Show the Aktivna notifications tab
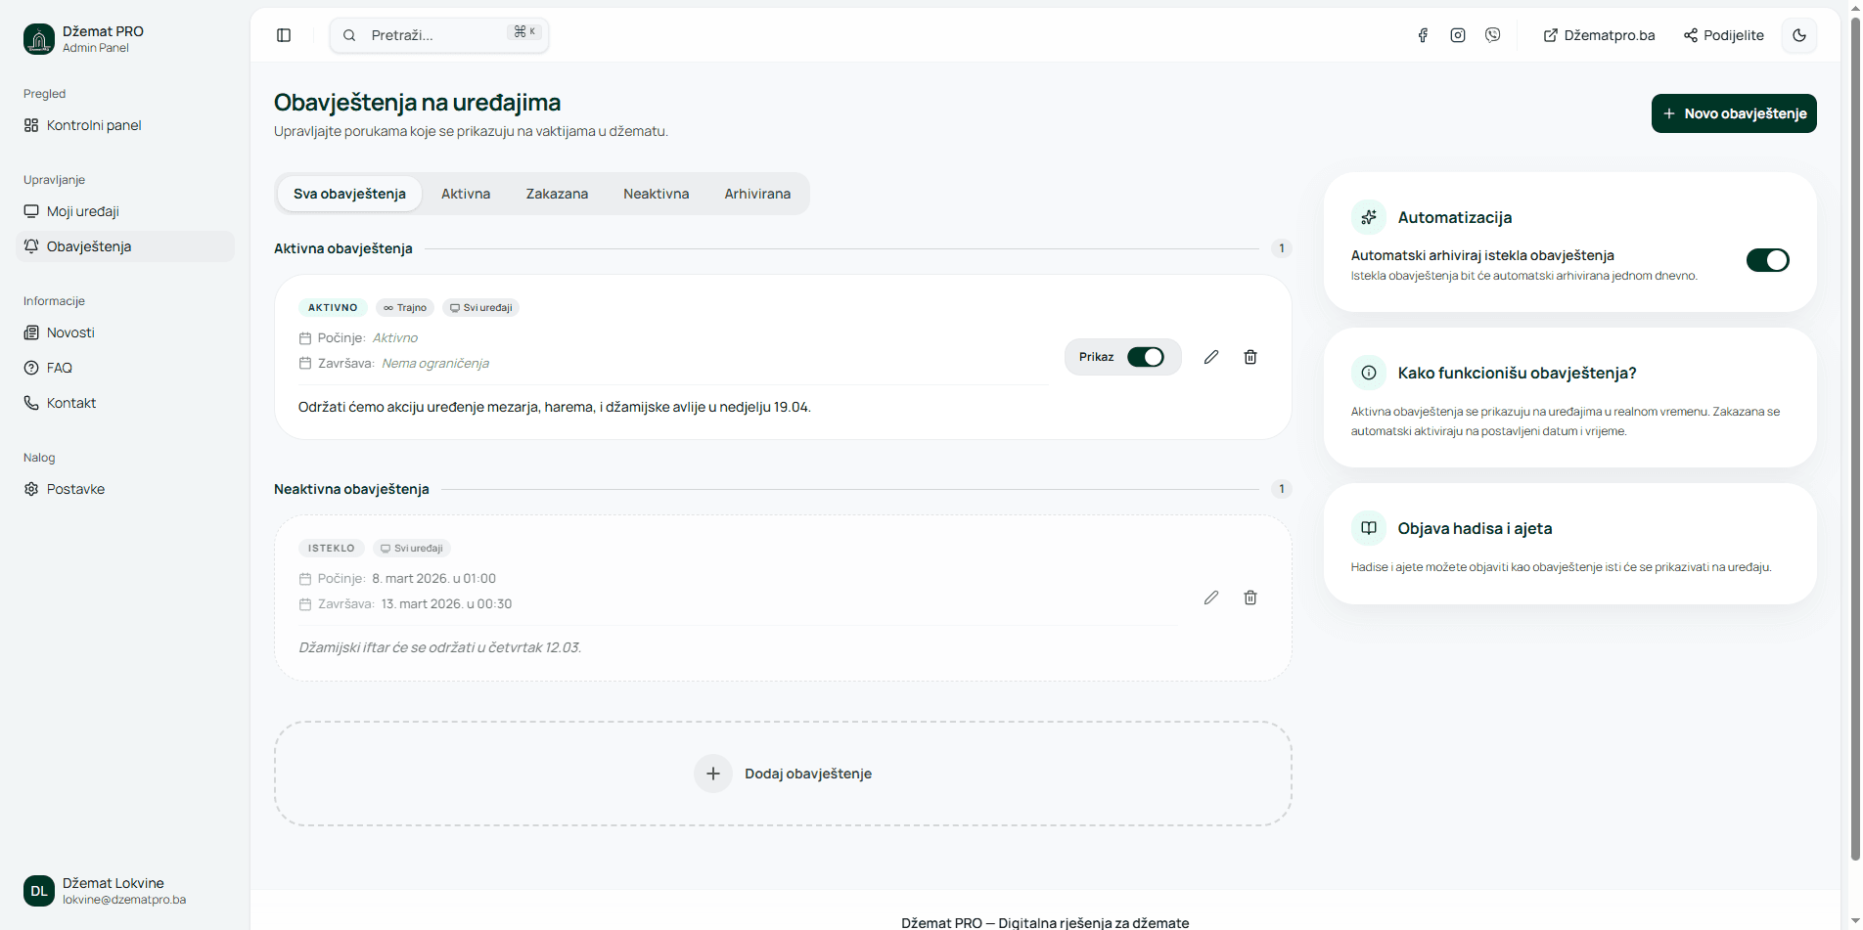The width and height of the screenshot is (1863, 930). click(466, 194)
